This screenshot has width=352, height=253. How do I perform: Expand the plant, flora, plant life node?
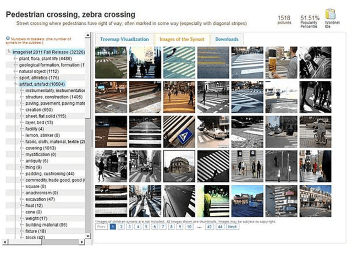pos(15,58)
